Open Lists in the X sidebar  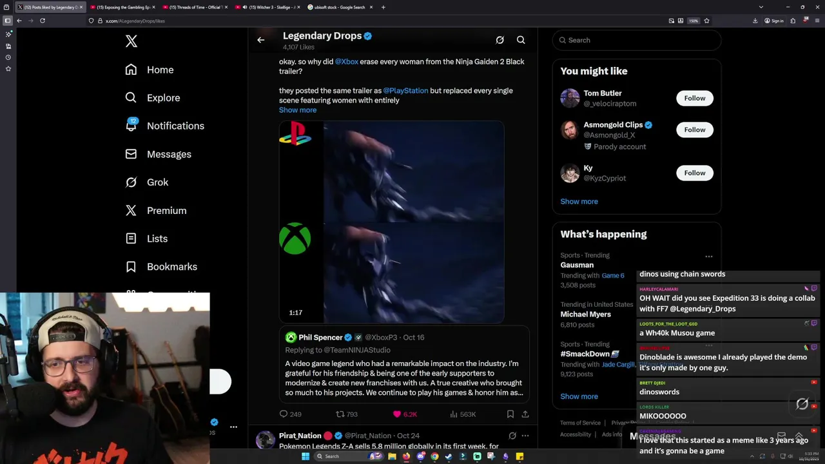click(x=147, y=238)
